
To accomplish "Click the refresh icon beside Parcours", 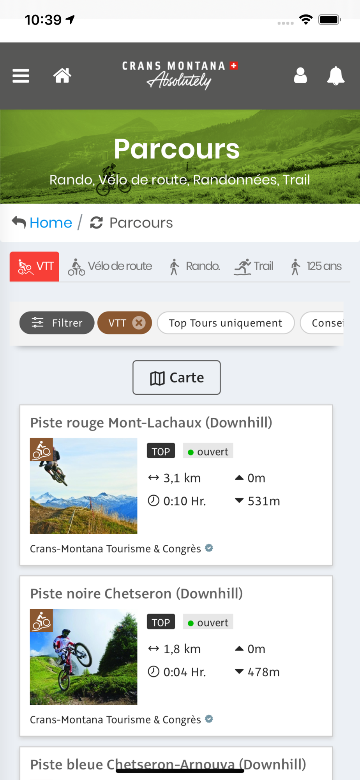I will click(x=96, y=223).
